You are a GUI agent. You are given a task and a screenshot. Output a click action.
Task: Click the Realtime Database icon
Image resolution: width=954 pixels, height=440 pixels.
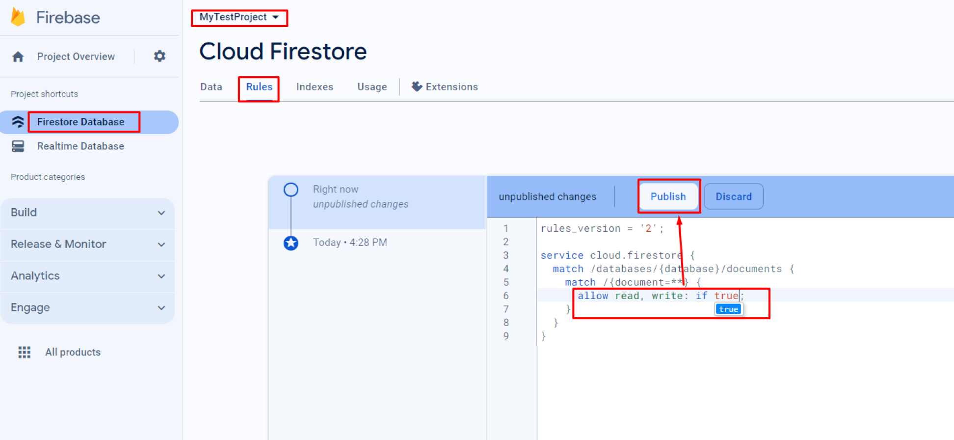point(18,146)
